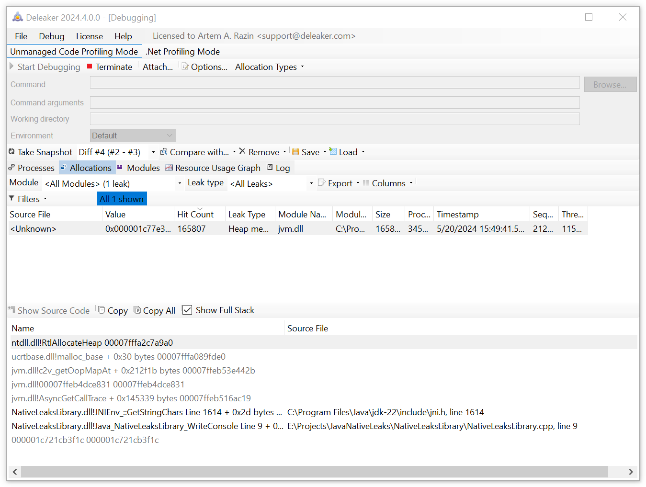Click the Copy icon for the stack trace

pos(101,310)
